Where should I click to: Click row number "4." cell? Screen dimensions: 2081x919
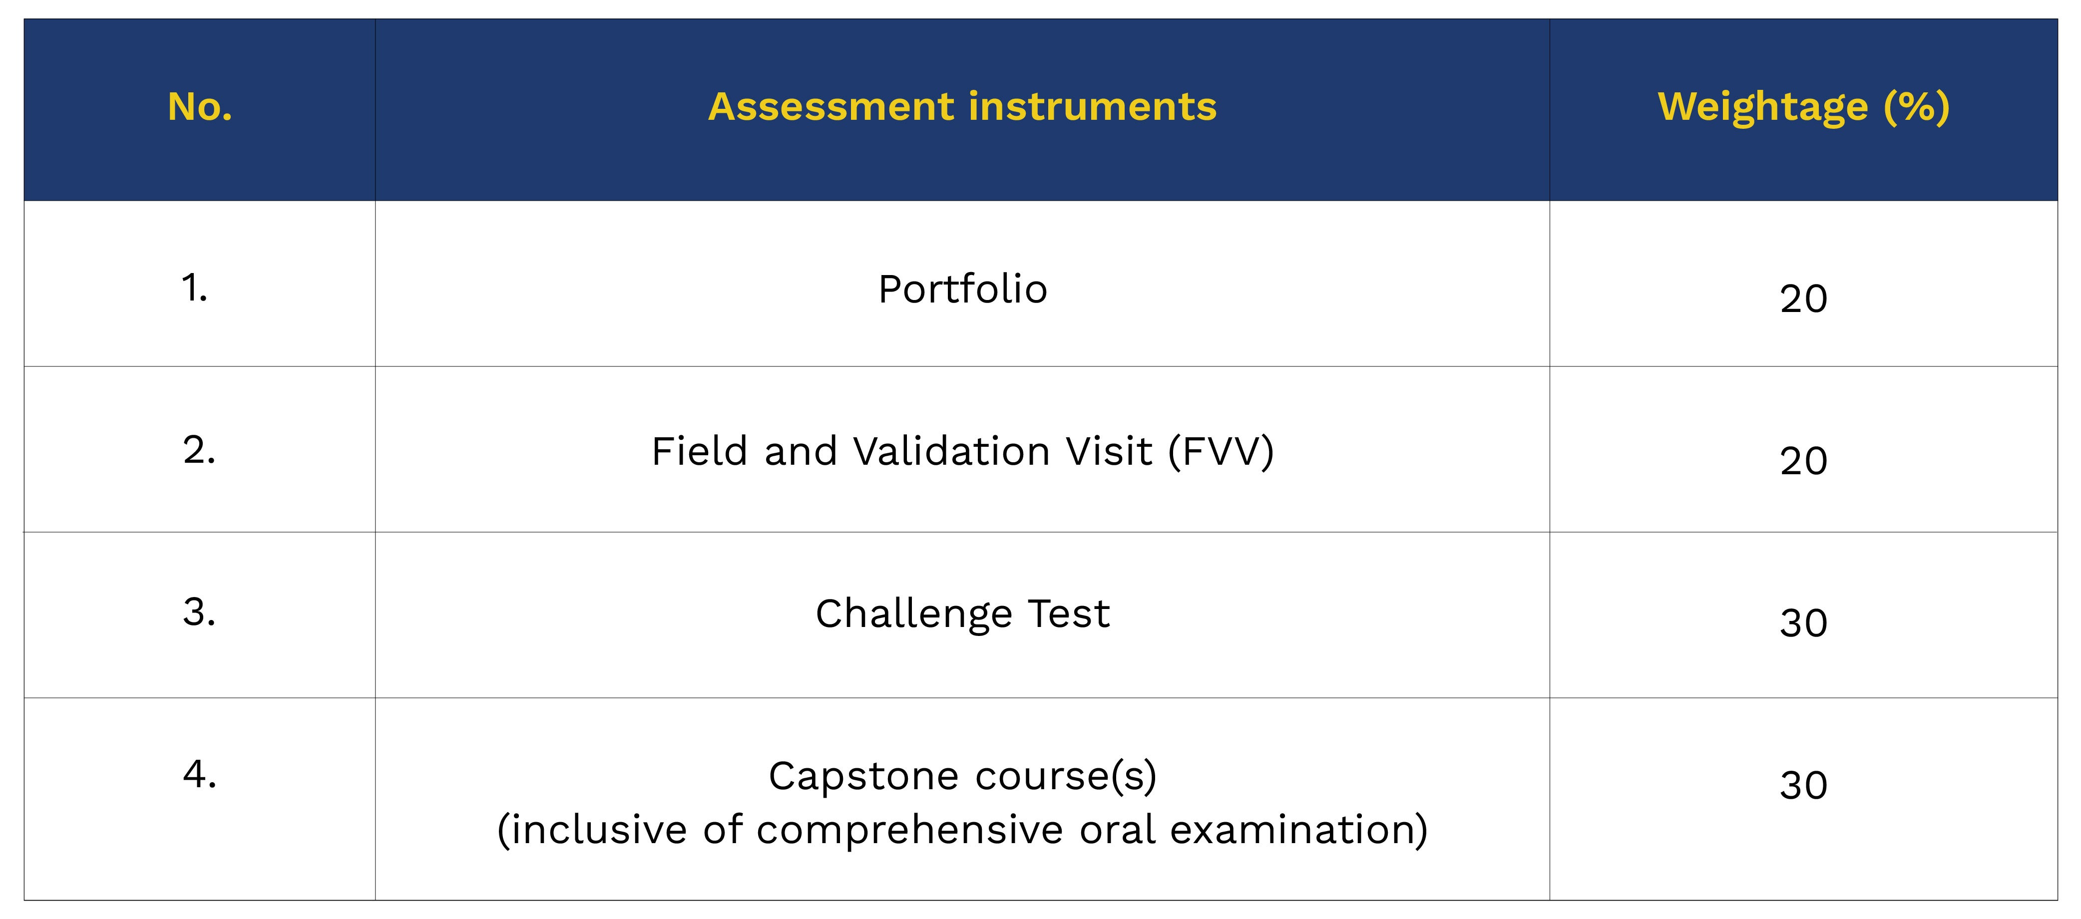point(200,775)
